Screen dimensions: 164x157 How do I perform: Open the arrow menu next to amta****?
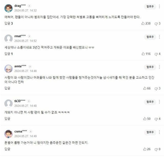[x=30, y=67]
